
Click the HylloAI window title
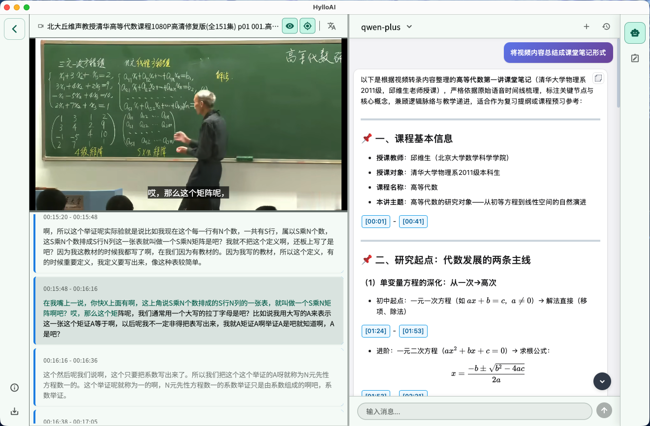325,7
